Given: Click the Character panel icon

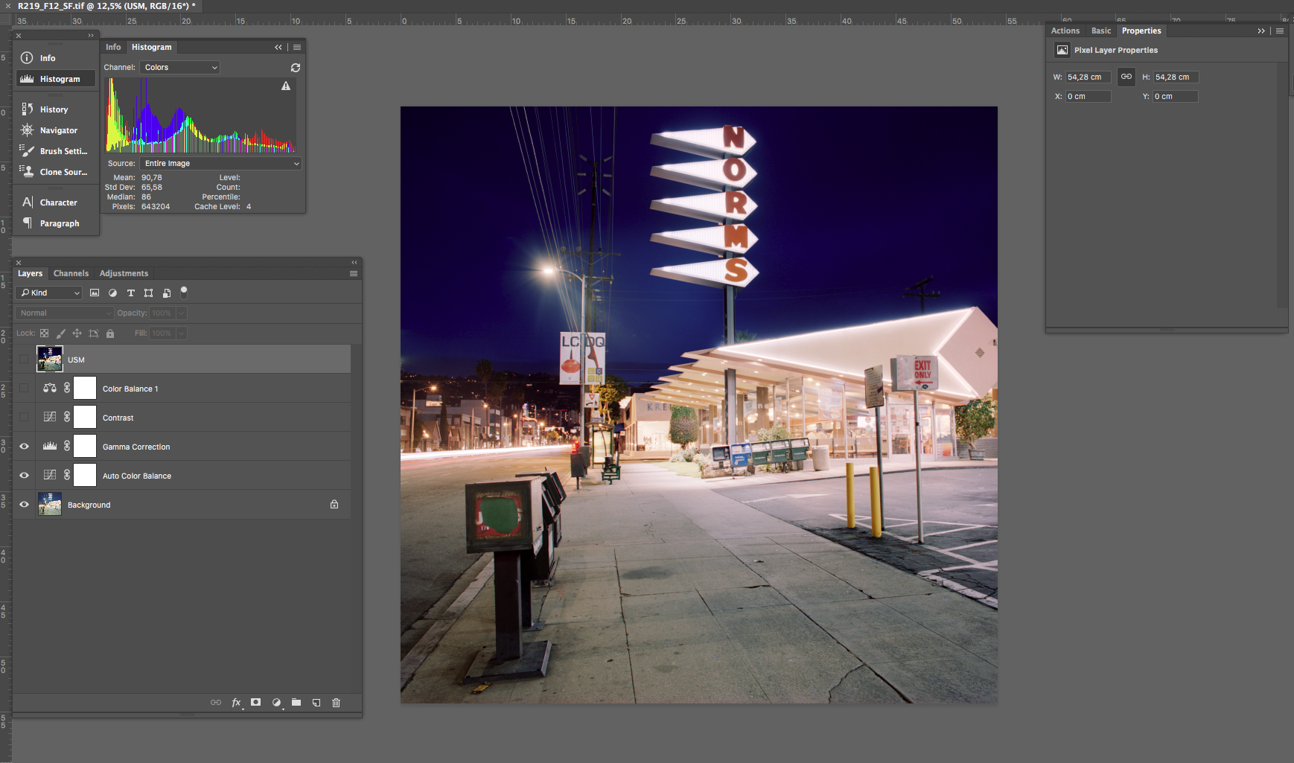Looking at the screenshot, I should coord(28,202).
